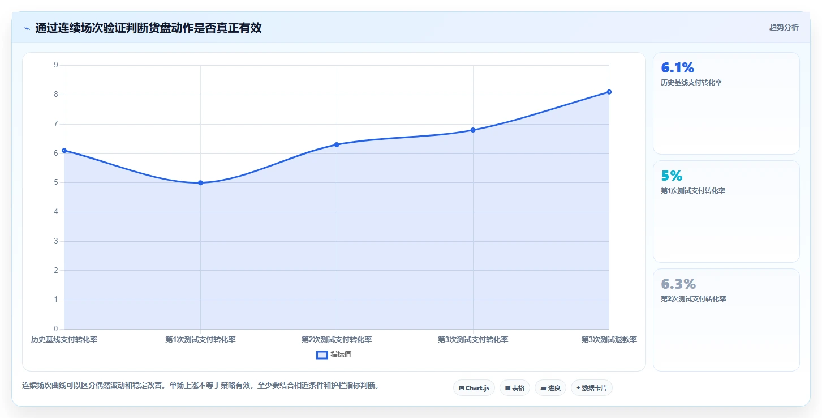Click y-axis tick value 0

tap(55, 329)
